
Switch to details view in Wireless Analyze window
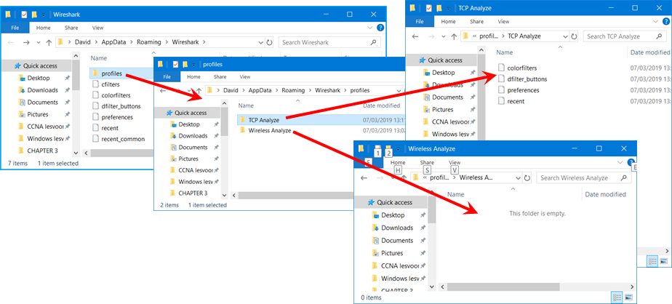coord(617,297)
